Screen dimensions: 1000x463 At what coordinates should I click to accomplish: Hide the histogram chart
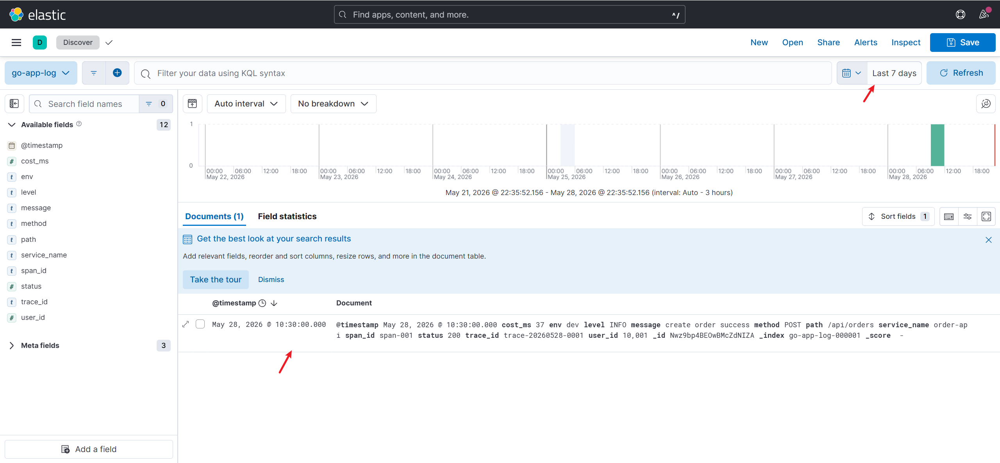point(192,104)
